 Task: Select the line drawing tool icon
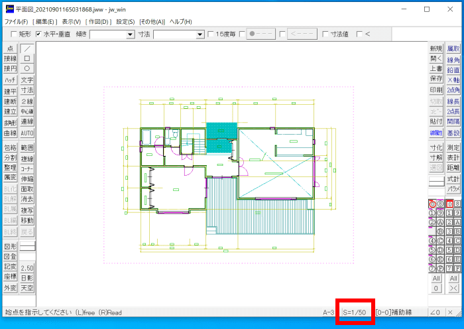point(27,48)
